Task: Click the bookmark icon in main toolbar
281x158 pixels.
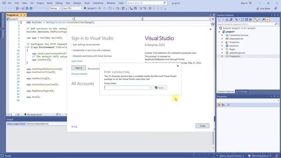Action: [x=150, y=8]
